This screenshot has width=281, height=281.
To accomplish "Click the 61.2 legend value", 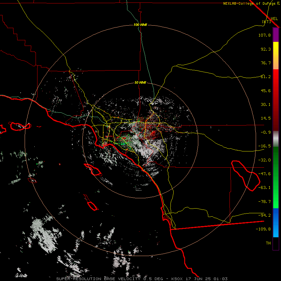I will pyautogui.click(x=266, y=77).
